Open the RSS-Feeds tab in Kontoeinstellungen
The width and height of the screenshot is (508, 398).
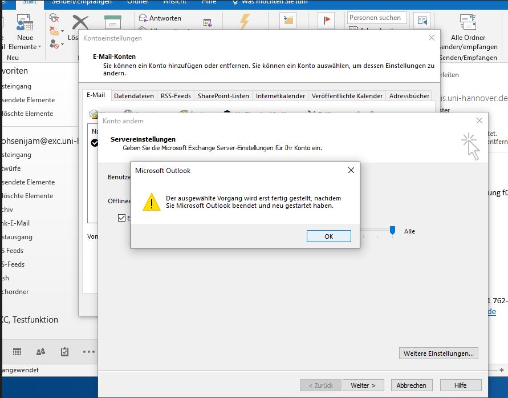[176, 96]
